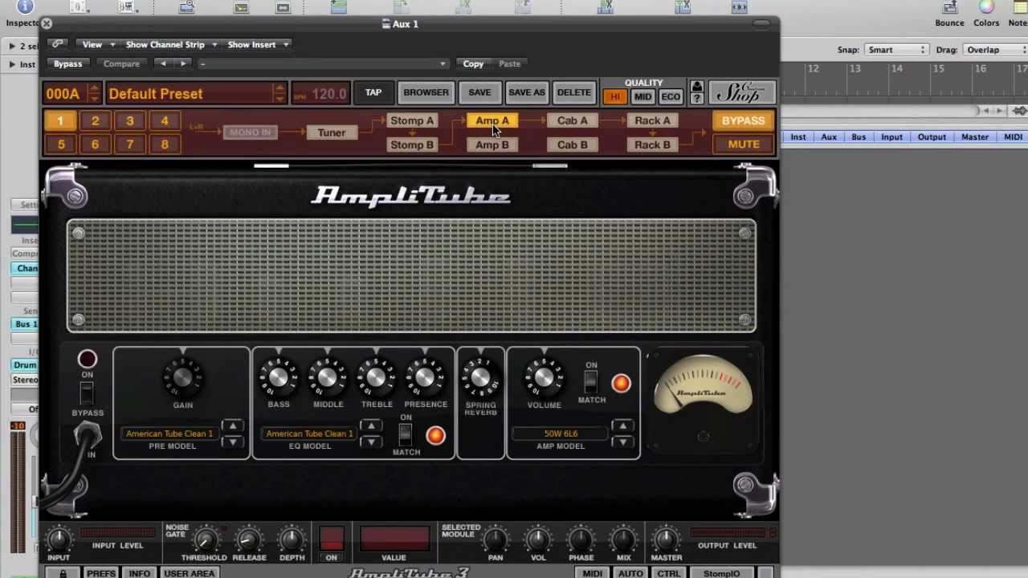1028x578 pixels.
Task: Click the link chain icon beside View
Action: 57,44
